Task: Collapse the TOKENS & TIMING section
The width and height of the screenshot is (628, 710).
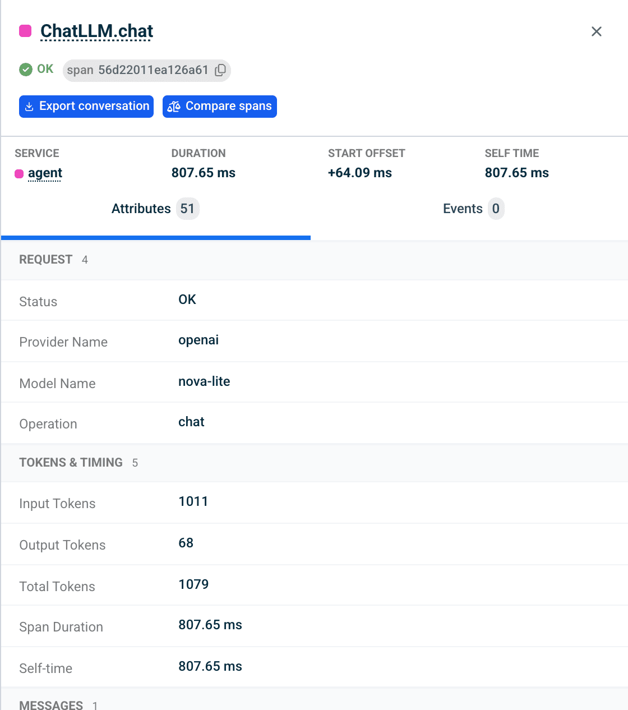Action: (x=315, y=463)
